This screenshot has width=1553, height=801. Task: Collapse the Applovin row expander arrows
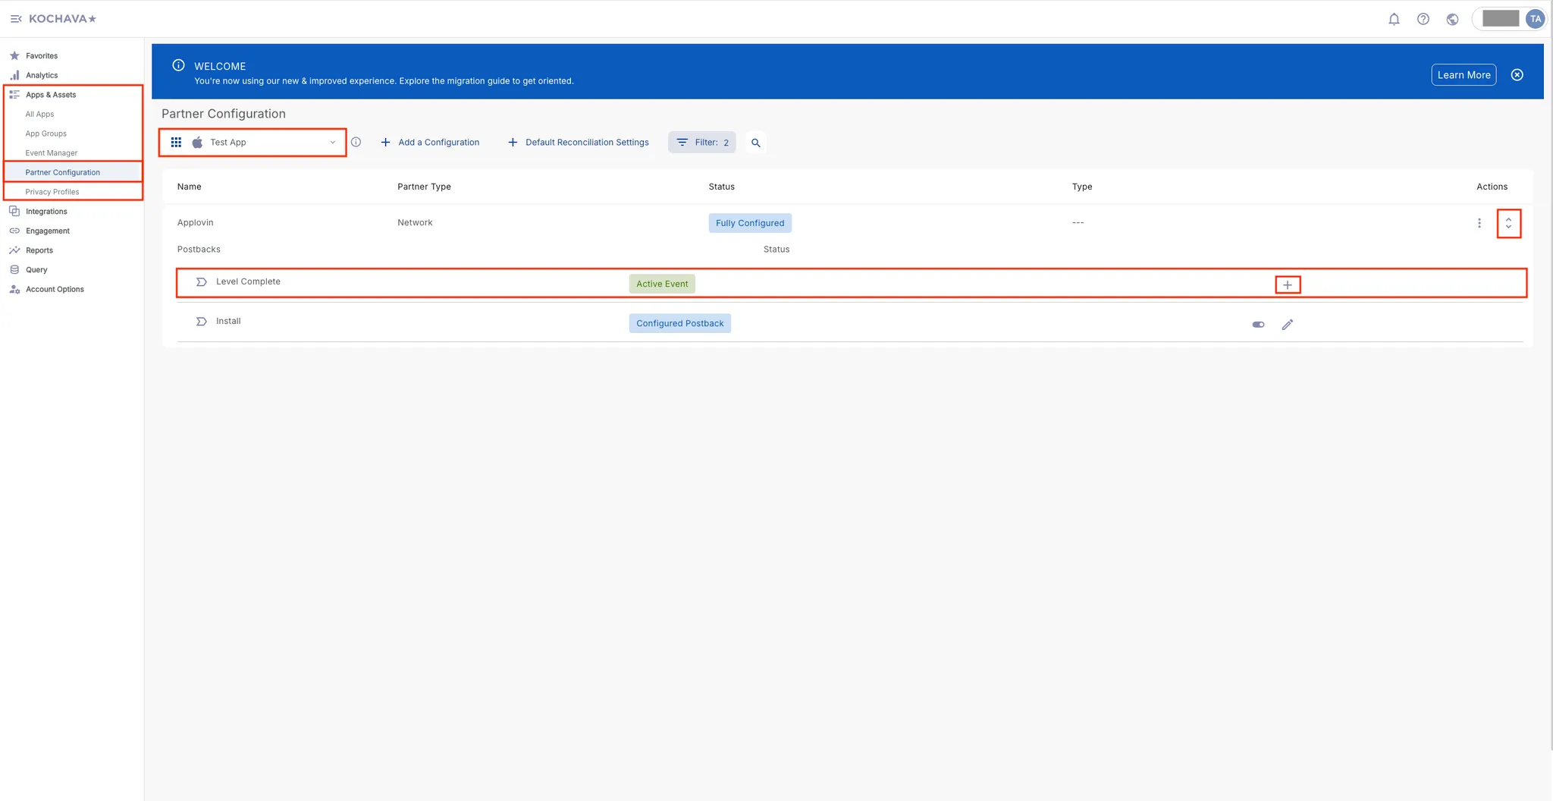coord(1508,223)
